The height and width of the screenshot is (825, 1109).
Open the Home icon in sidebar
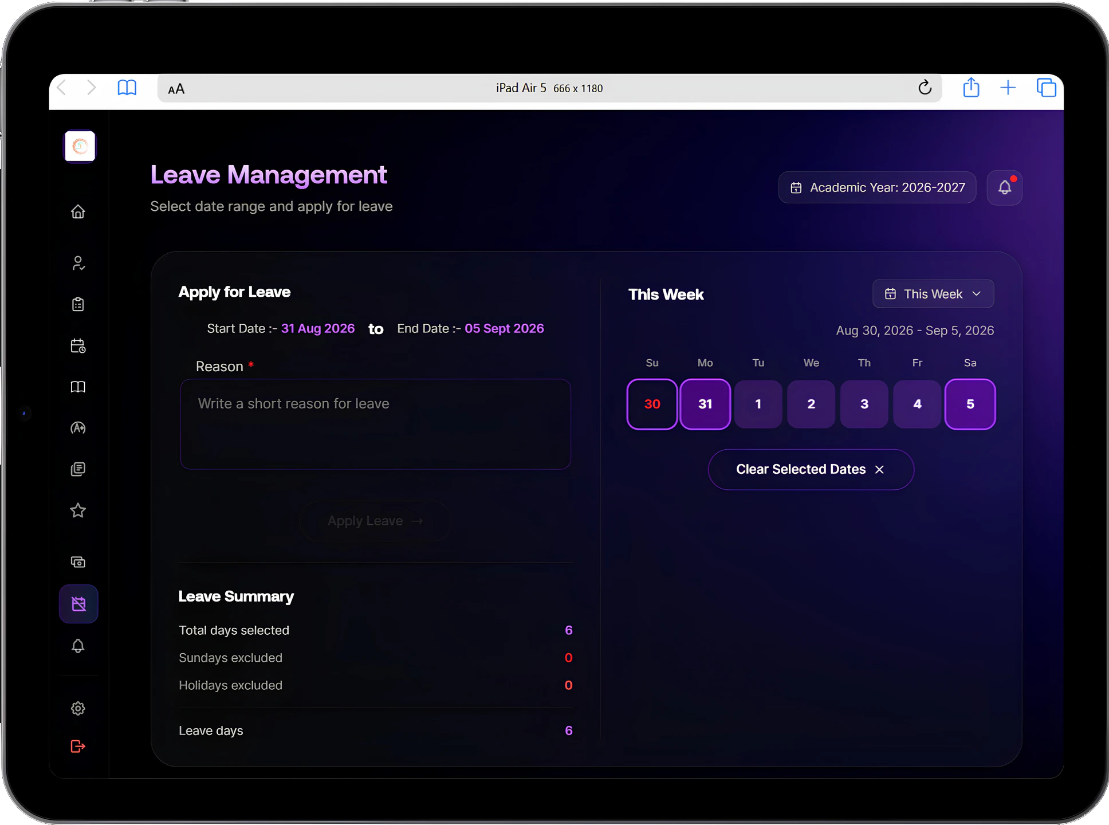(78, 212)
